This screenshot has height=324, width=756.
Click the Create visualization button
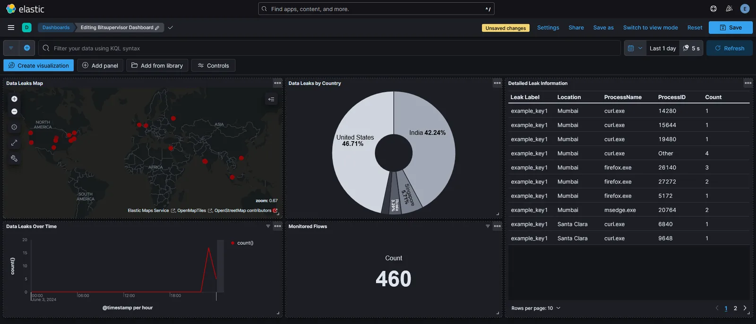pyautogui.click(x=38, y=66)
